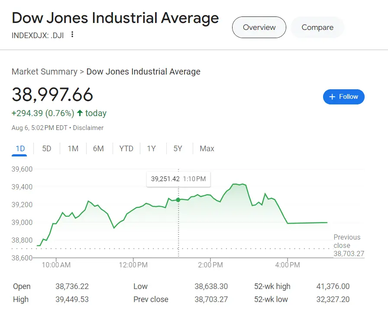Open the Market Summary breadcrumb link

(44, 71)
